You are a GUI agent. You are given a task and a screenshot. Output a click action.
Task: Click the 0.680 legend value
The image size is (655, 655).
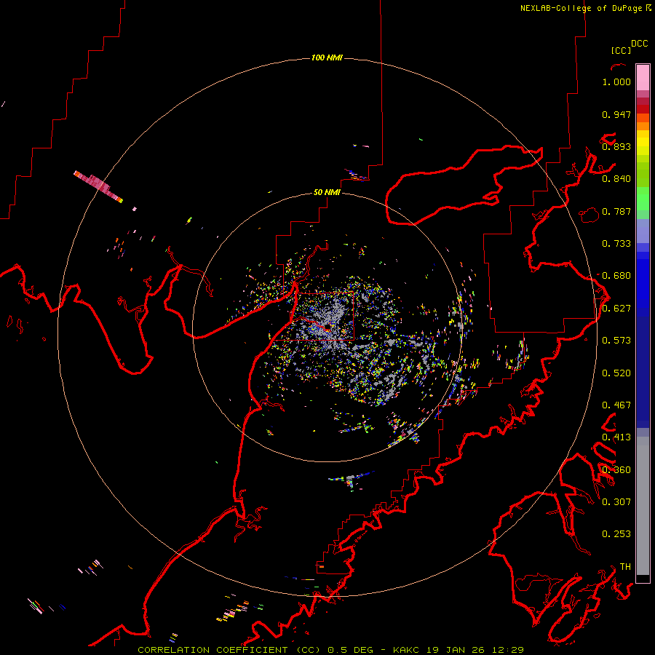[x=616, y=276]
